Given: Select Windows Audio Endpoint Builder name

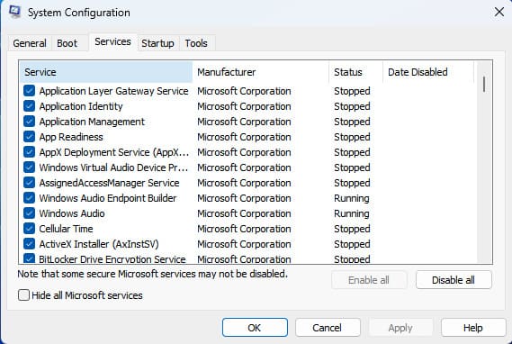Looking at the screenshot, I should click(x=108, y=198).
